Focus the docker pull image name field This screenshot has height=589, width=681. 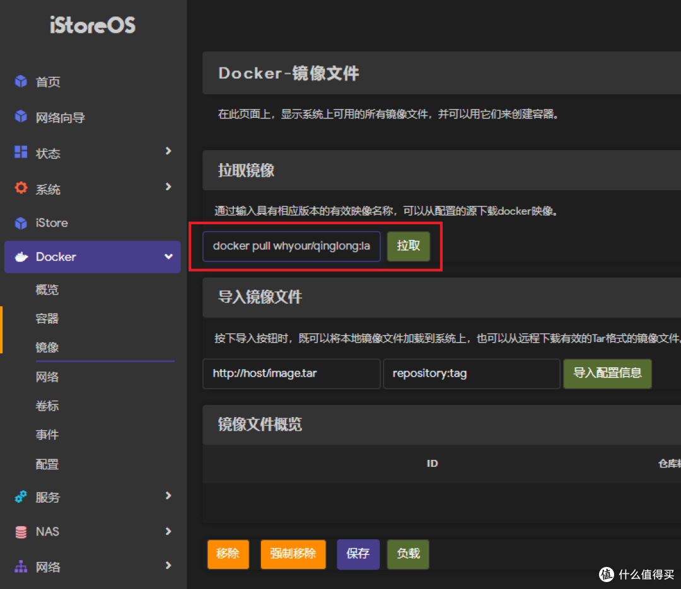tap(291, 246)
